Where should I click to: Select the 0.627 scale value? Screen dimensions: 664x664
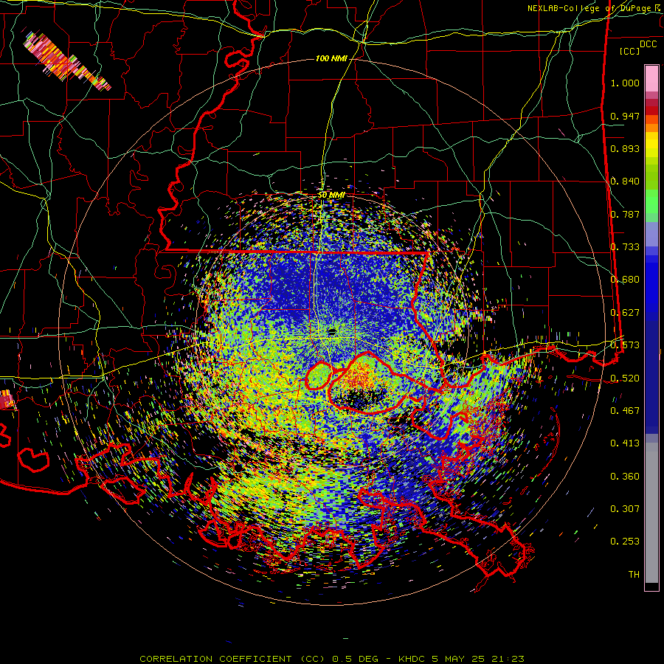tap(625, 313)
